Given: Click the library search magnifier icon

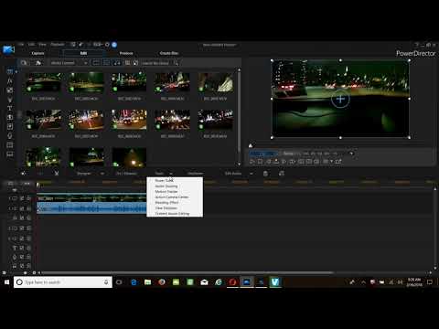Looking at the screenshot, I should click(x=176, y=63).
